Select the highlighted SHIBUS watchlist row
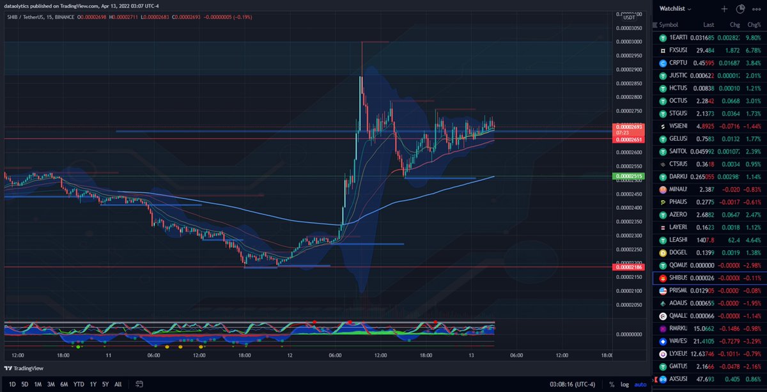 click(x=709, y=278)
